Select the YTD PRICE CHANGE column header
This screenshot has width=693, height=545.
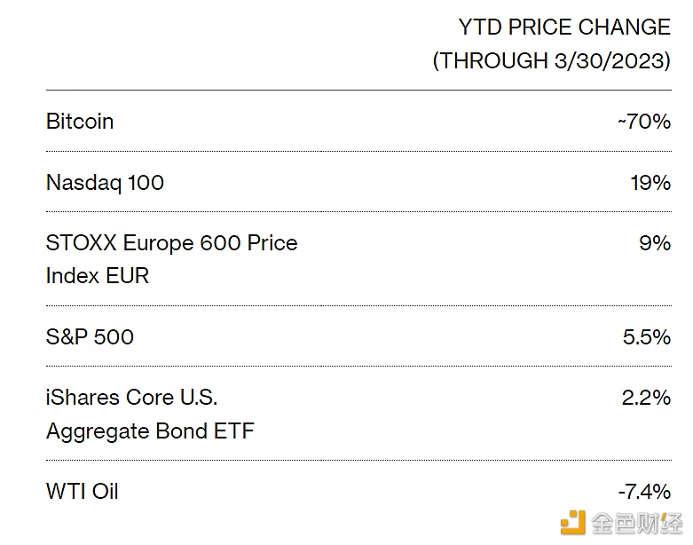[x=563, y=28]
